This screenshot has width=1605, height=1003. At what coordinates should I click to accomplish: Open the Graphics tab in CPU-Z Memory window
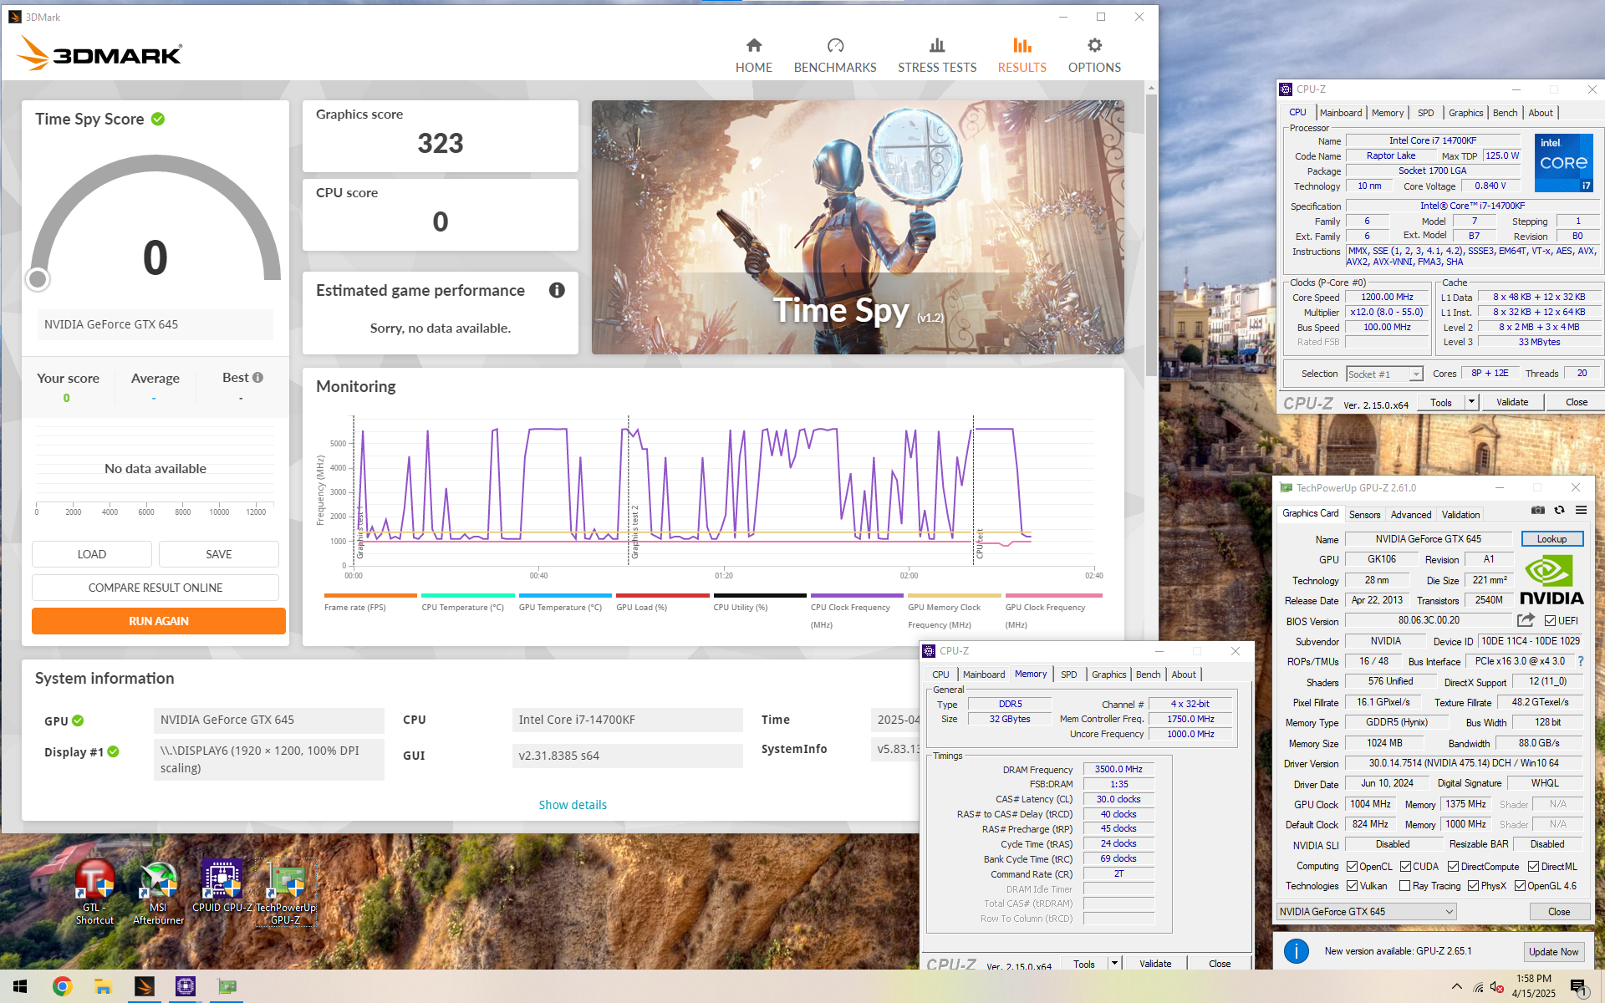[x=1108, y=675]
